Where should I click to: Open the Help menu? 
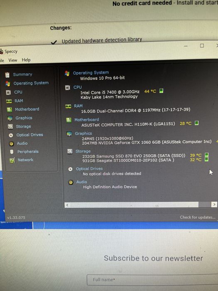tap(26, 60)
